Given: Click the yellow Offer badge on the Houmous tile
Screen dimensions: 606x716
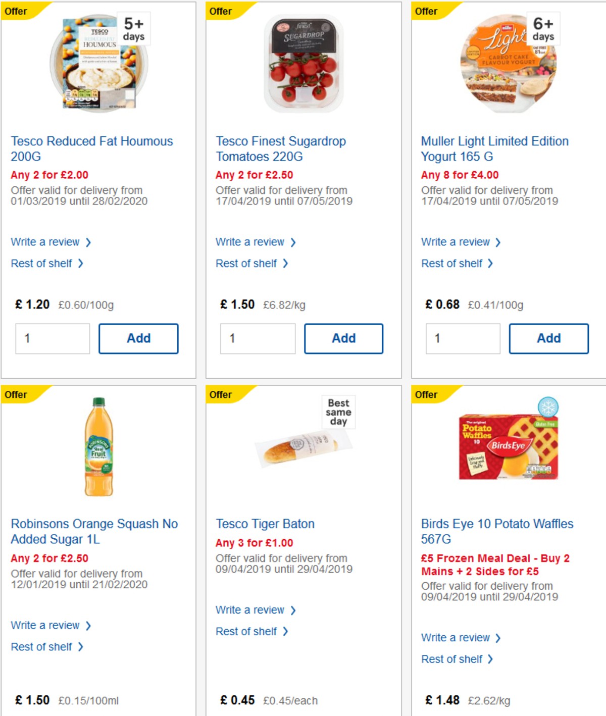Looking at the screenshot, I should (17, 11).
